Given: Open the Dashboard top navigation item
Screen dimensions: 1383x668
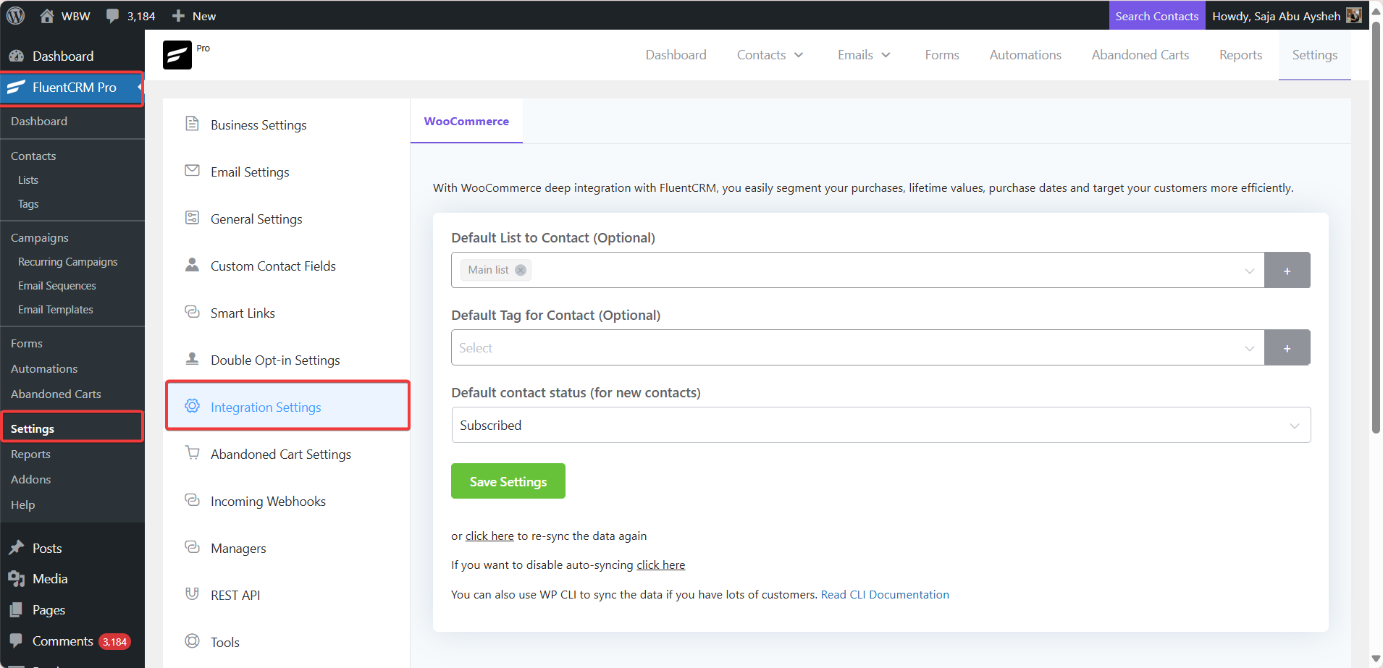Looking at the screenshot, I should tap(676, 55).
